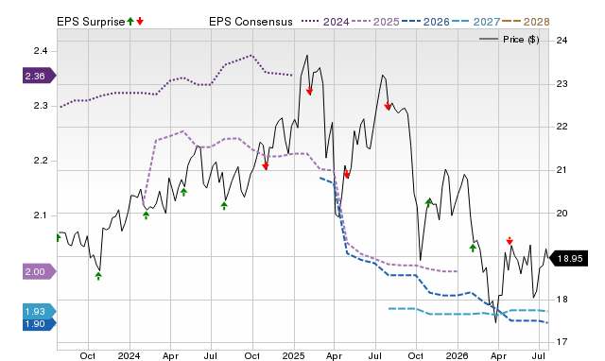Click the 2.00 light purple value tag
This screenshot has height=361, width=605.
tap(40, 271)
